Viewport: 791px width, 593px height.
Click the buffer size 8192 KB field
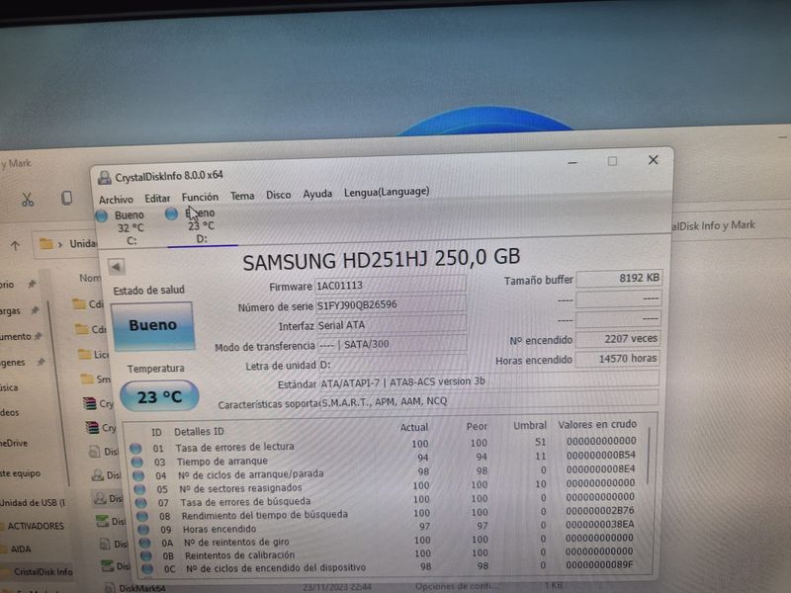(619, 278)
